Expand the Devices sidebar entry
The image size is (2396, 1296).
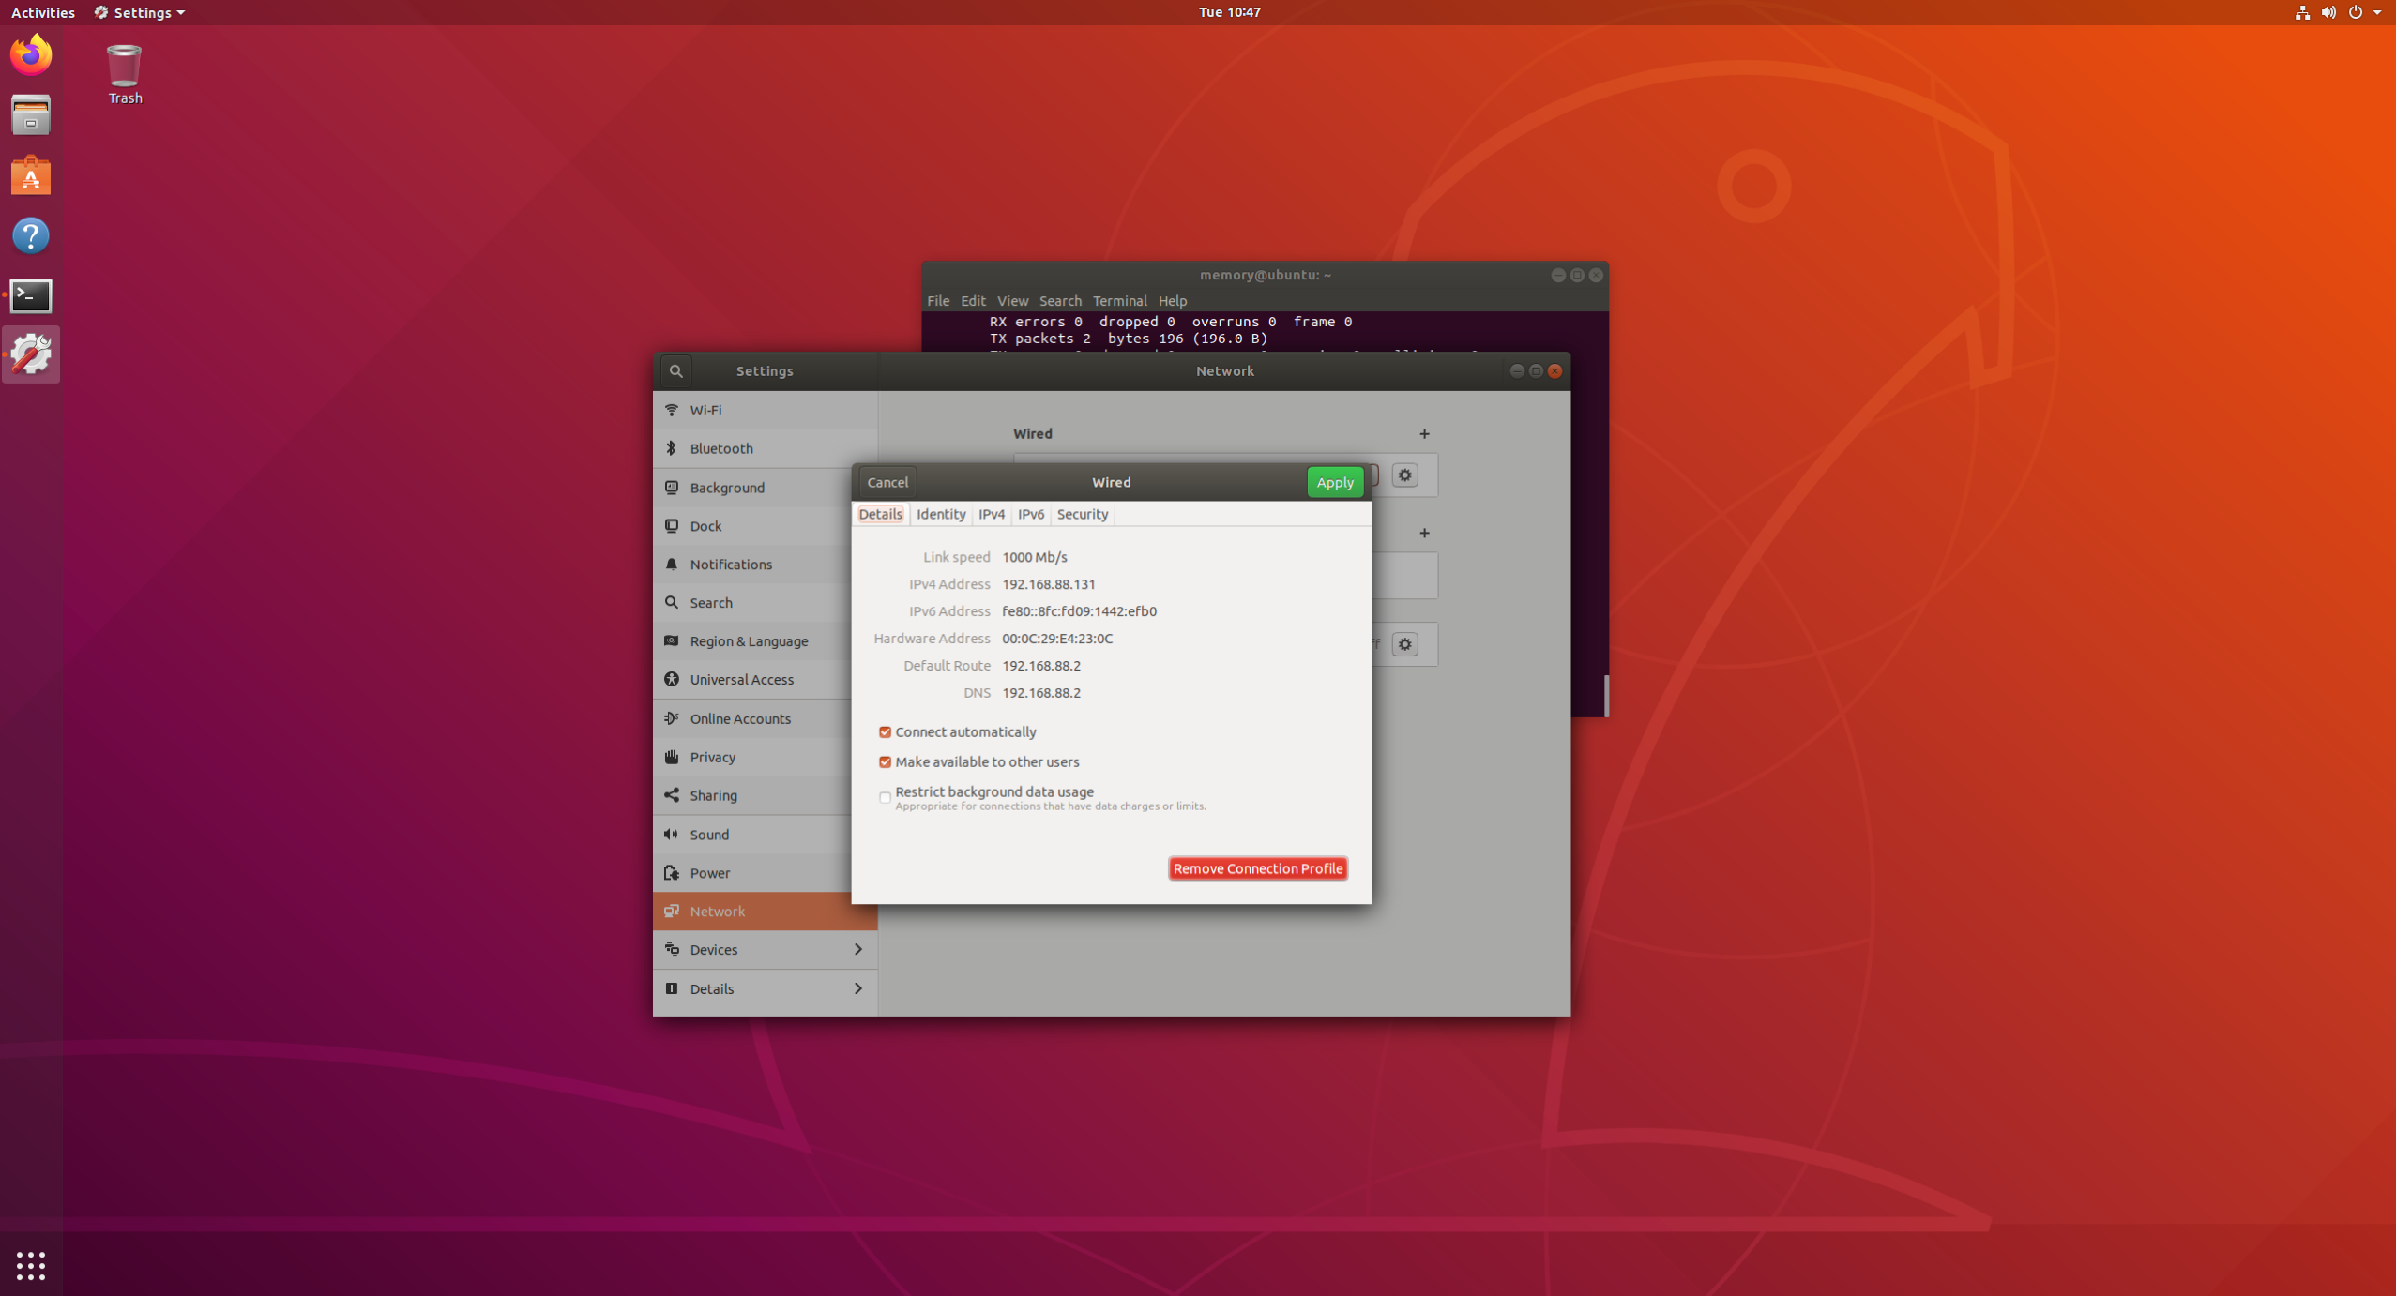coord(765,950)
